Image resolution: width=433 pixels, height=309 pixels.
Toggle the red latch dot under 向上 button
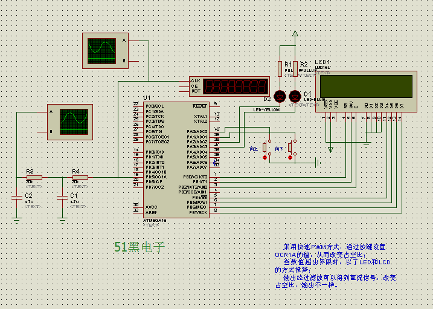point(265,158)
